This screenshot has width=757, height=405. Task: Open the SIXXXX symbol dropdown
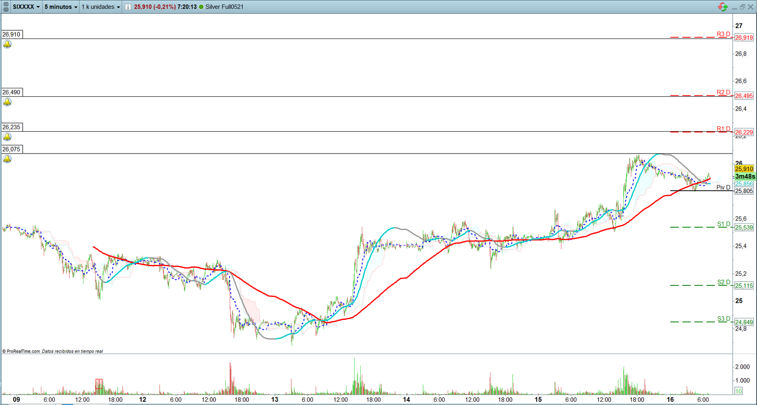[26, 7]
